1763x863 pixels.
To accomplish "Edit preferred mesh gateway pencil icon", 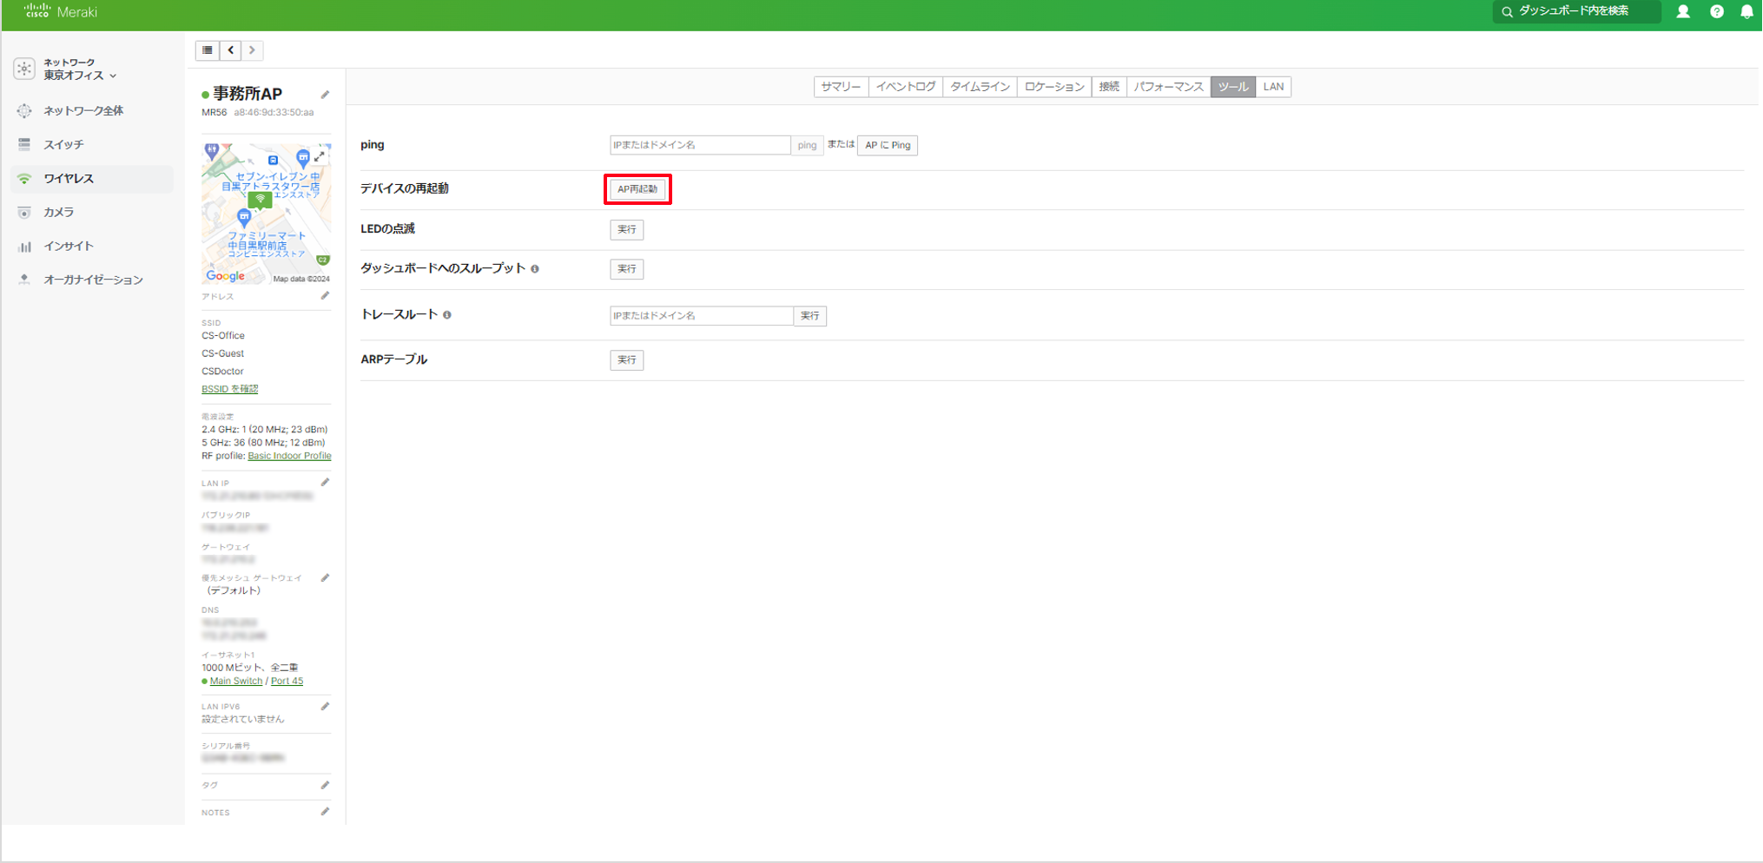I will pyautogui.click(x=325, y=578).
